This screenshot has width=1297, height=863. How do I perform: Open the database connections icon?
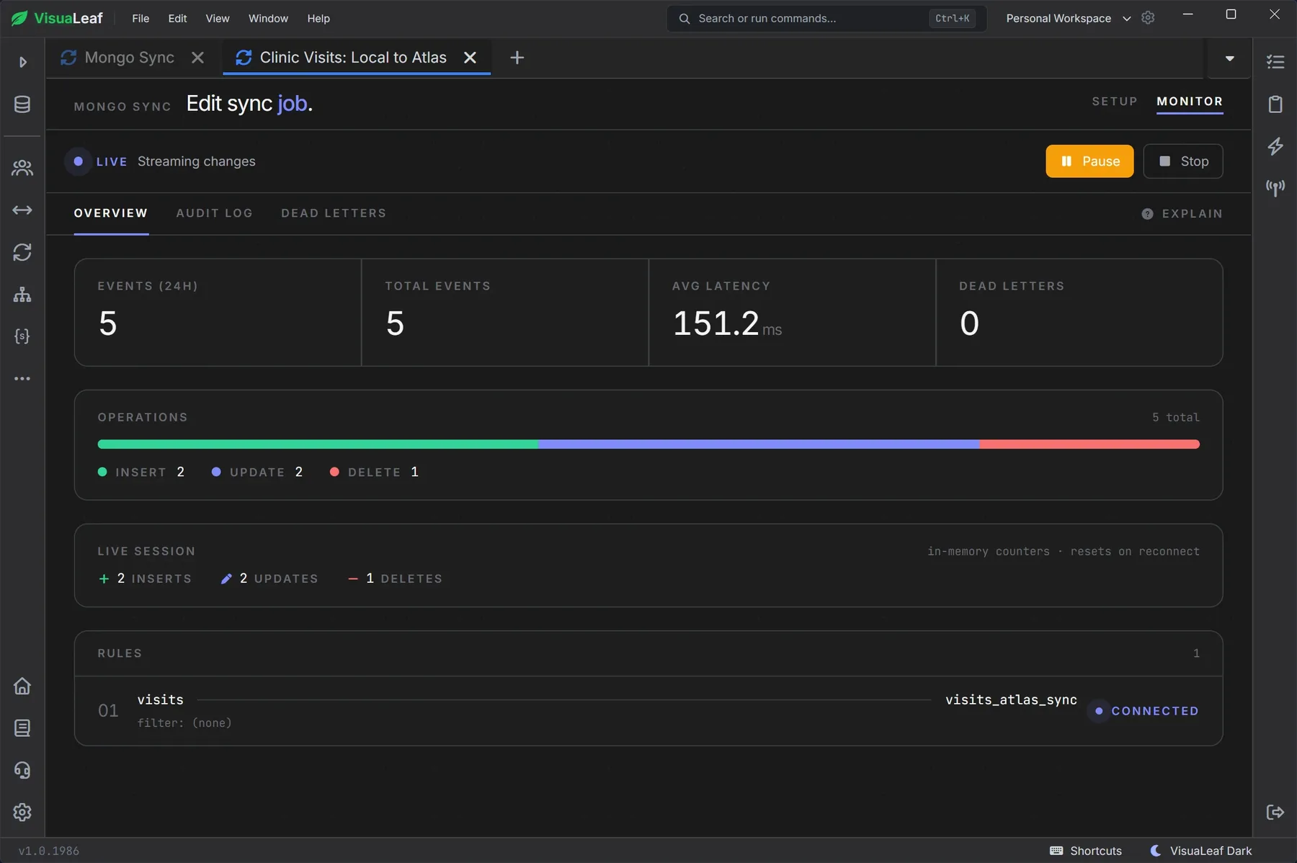[x=22, y=104]
